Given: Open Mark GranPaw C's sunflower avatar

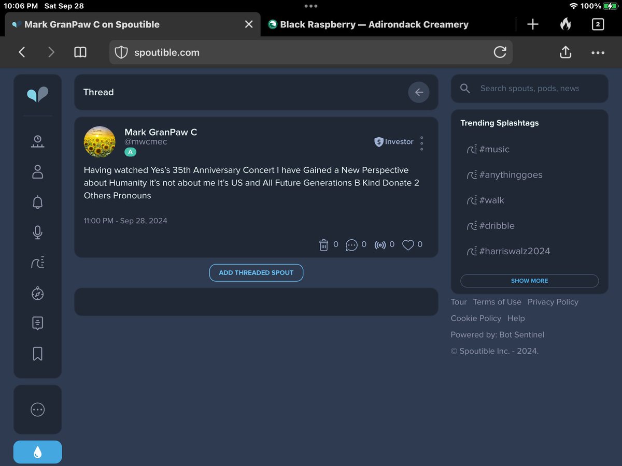Looking at the screenshot, I should 100,142.
